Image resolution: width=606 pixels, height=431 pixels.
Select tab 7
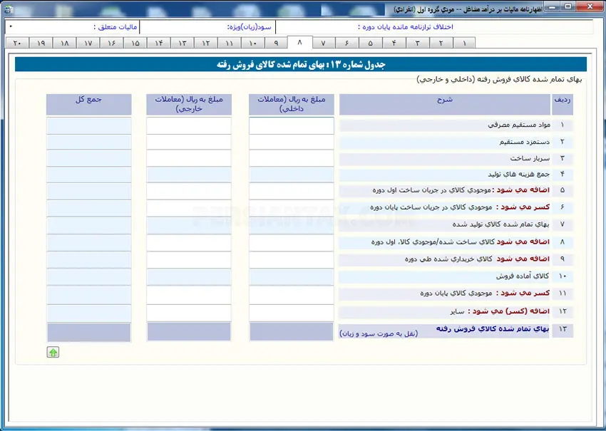tap(324, 43)
